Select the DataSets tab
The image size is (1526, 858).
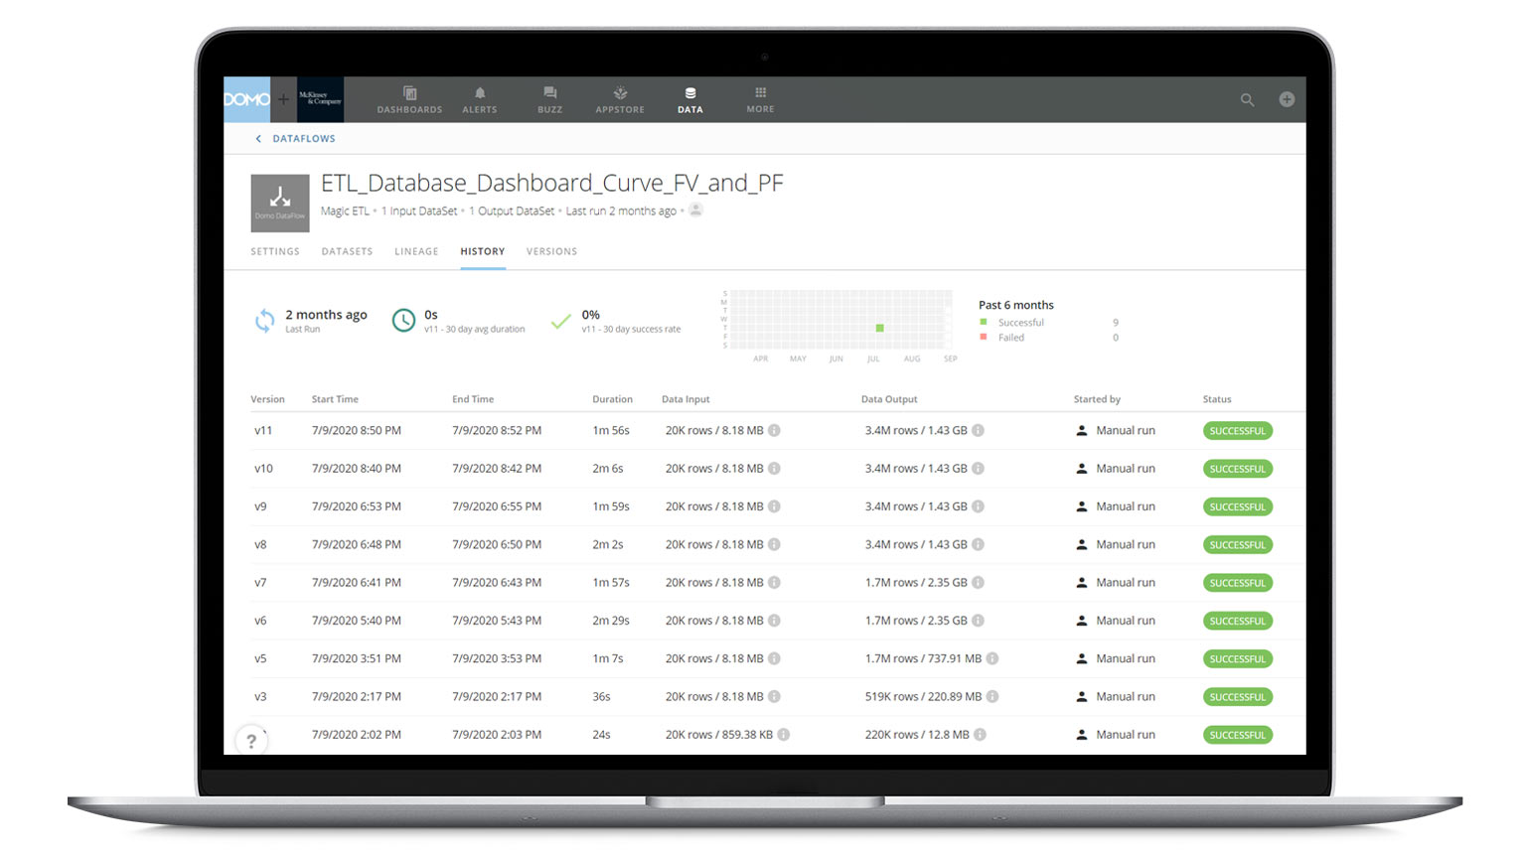347,251
